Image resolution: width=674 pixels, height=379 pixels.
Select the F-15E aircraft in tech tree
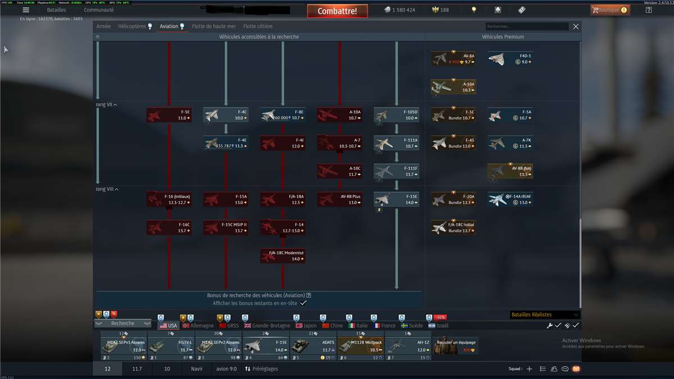click(x=397, y=199)
